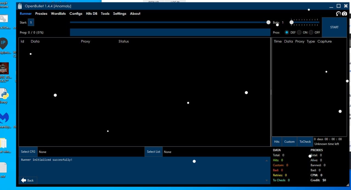The height and width of the screenshot is (190, 351).
Task: Click the start position slider thumb
Action: (268, 22)
